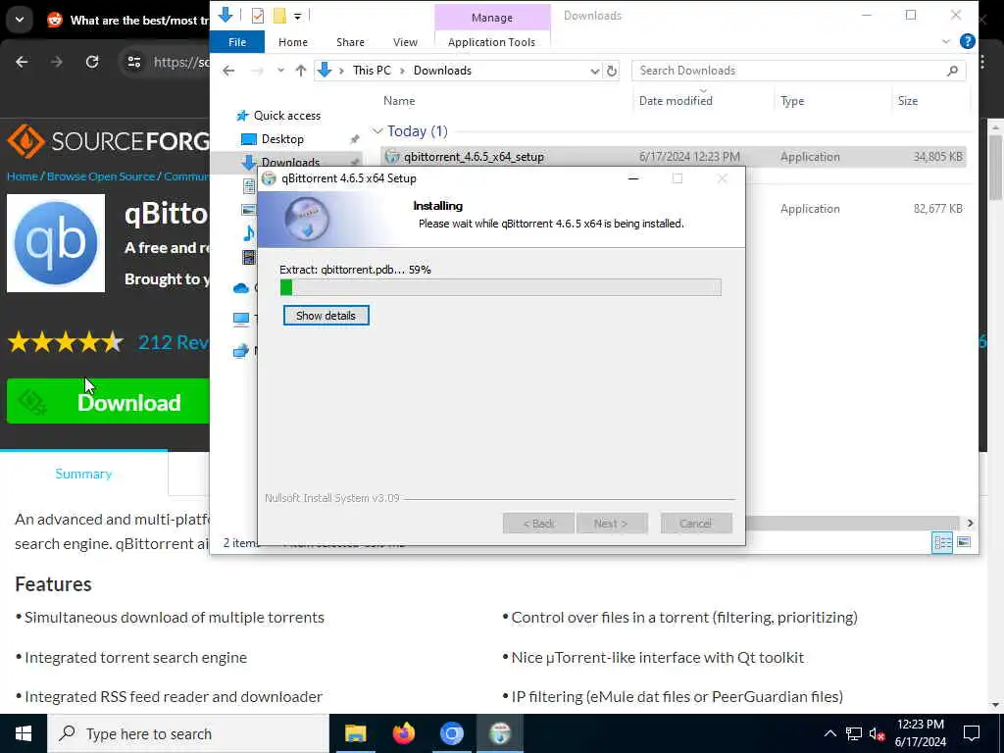Click OneDrive cloud icon in navigation pane

241,288
